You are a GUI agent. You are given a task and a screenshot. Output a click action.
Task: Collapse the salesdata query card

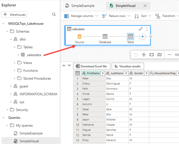141,29
